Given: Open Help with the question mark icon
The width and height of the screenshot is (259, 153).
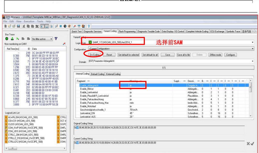Looking at the screenshot, I should tap(89, 26).
